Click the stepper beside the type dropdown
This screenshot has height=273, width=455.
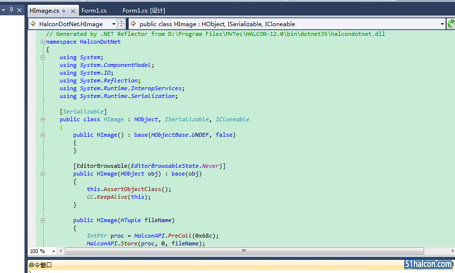122,24
